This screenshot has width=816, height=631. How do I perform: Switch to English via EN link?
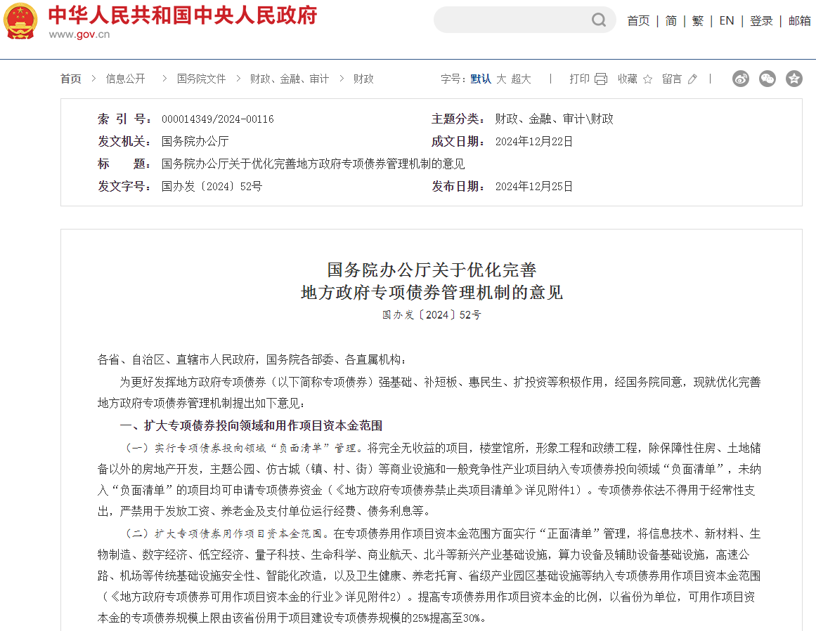point(726,20)
